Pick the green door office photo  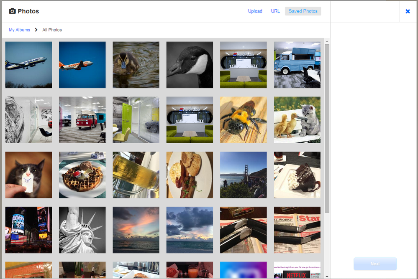pyautogui.click(x=136, y=120)
